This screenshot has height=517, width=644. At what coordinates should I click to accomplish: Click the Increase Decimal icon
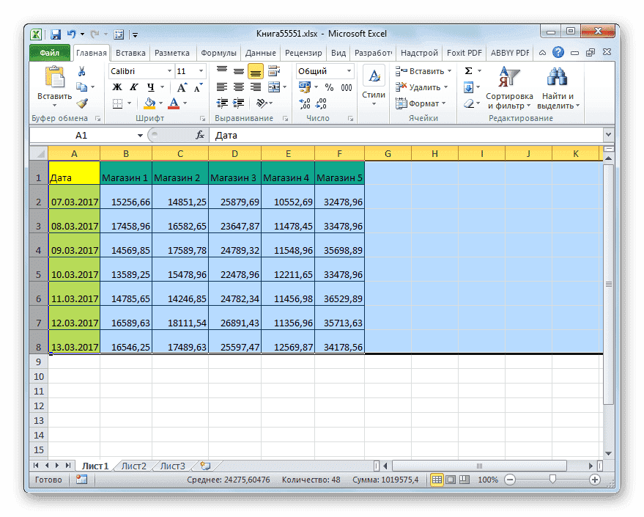(x=306, y=103)
